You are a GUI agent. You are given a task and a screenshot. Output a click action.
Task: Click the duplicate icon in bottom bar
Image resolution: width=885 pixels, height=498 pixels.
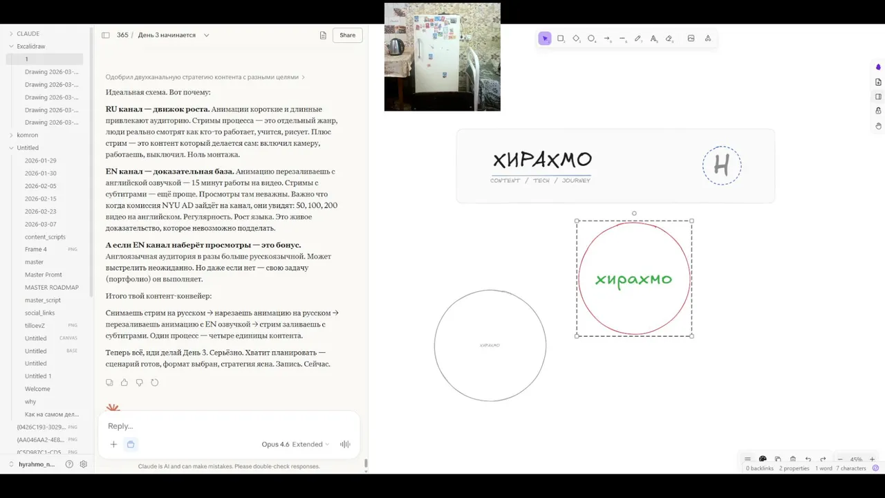click(778, 459)
